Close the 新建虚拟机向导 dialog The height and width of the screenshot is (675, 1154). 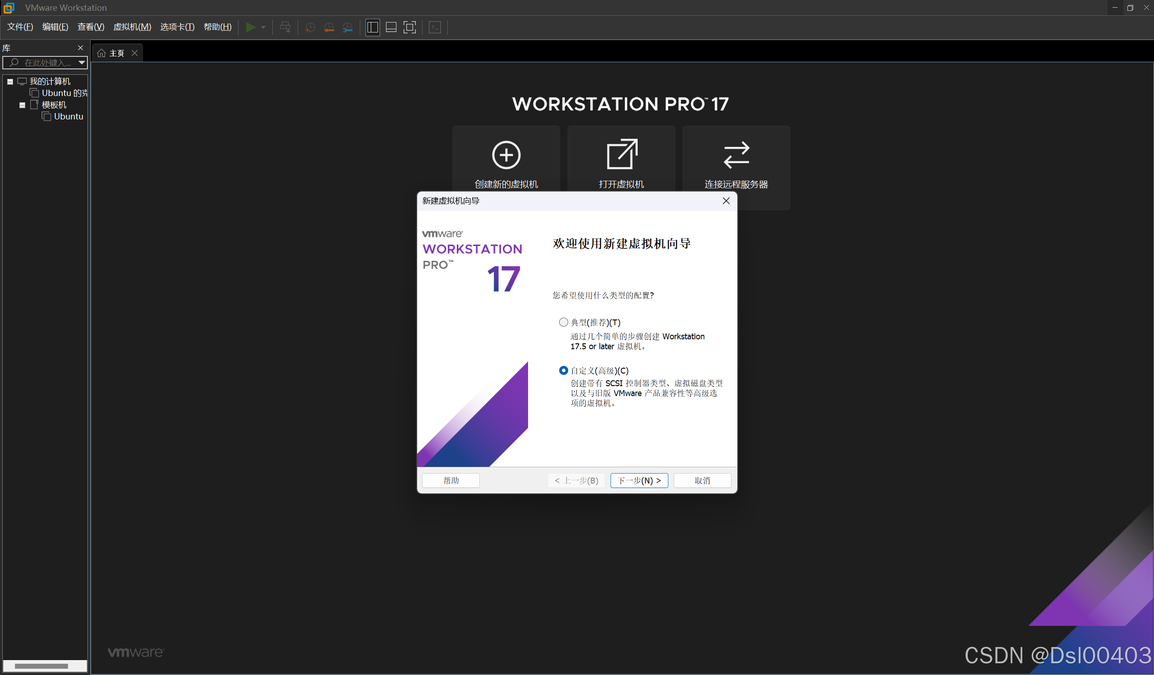(x=726, y=201)
